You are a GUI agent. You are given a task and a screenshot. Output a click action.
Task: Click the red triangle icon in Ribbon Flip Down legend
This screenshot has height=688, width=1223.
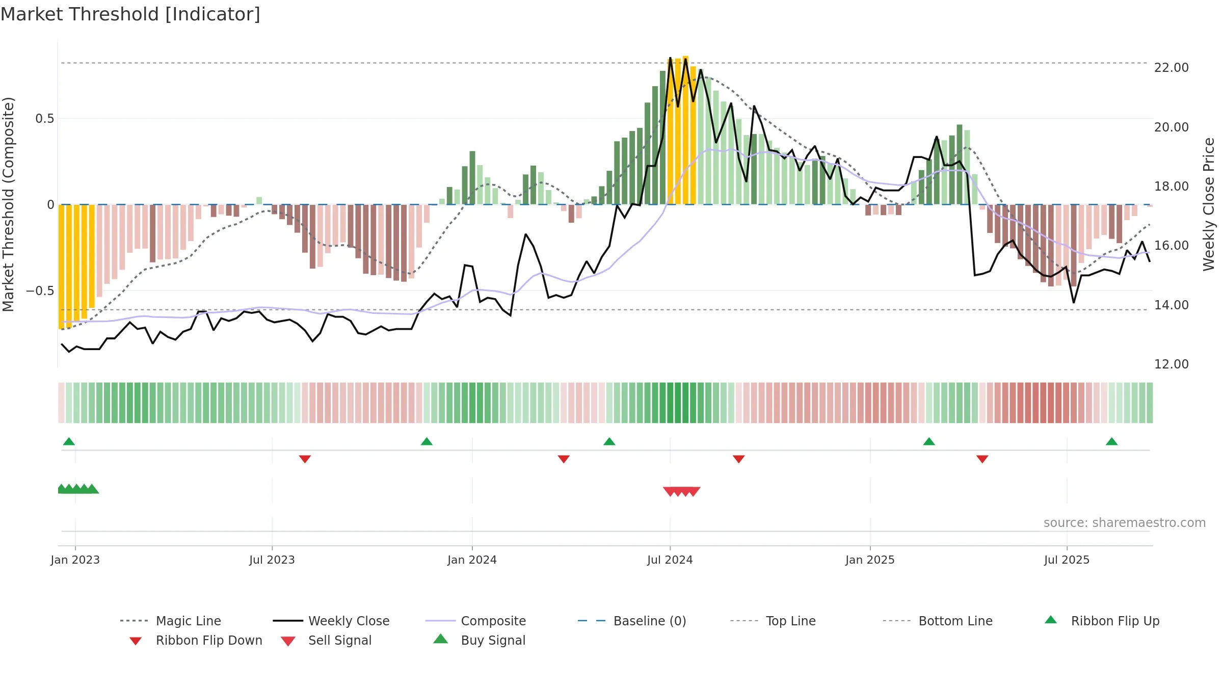click(x=136, y=641)
